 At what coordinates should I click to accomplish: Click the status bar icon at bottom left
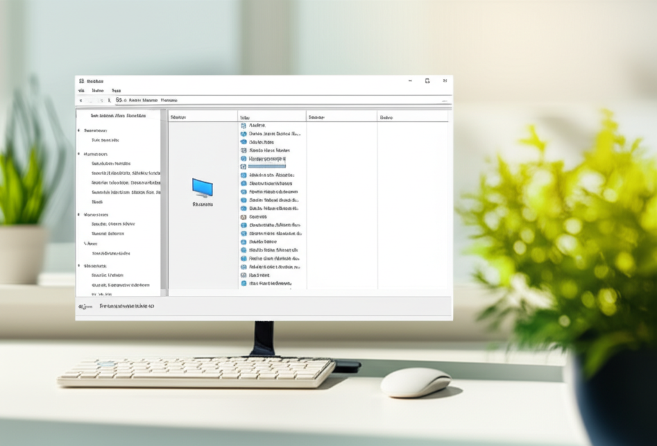coord(83,307)
